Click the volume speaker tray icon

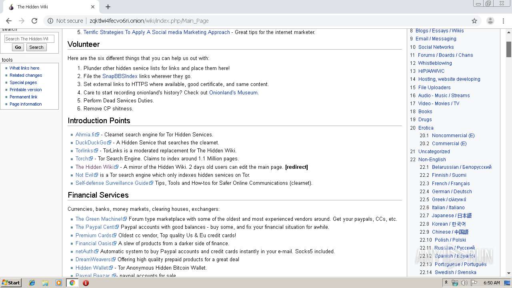pos(464,283)
